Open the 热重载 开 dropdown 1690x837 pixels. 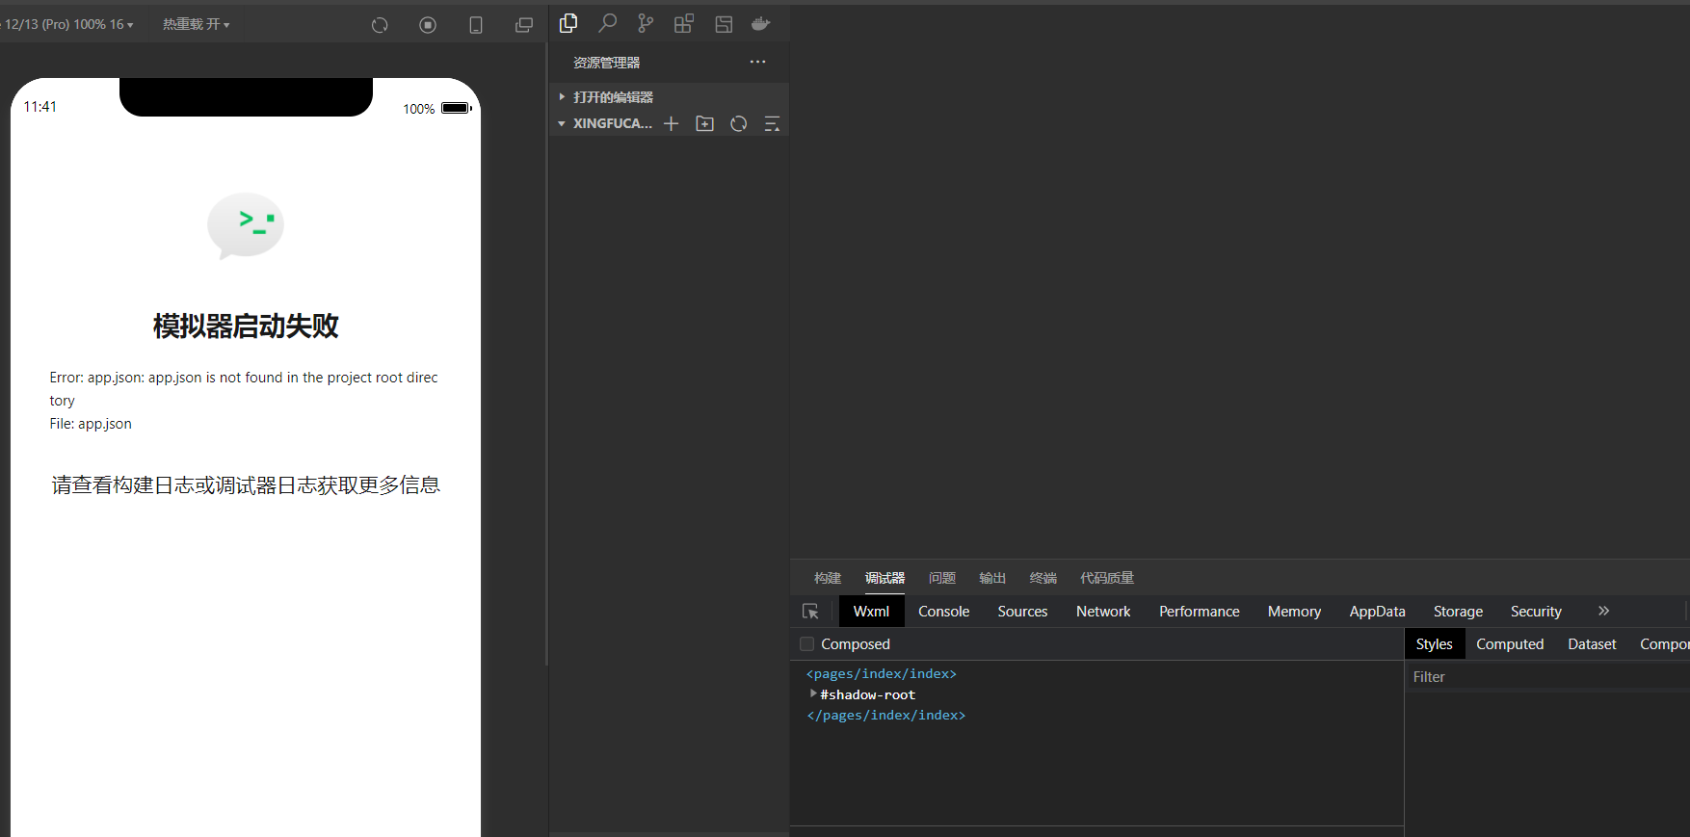(197, 24)
